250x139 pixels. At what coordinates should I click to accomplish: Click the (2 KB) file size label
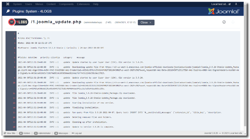pyautogui.click(x=108, y=22)
